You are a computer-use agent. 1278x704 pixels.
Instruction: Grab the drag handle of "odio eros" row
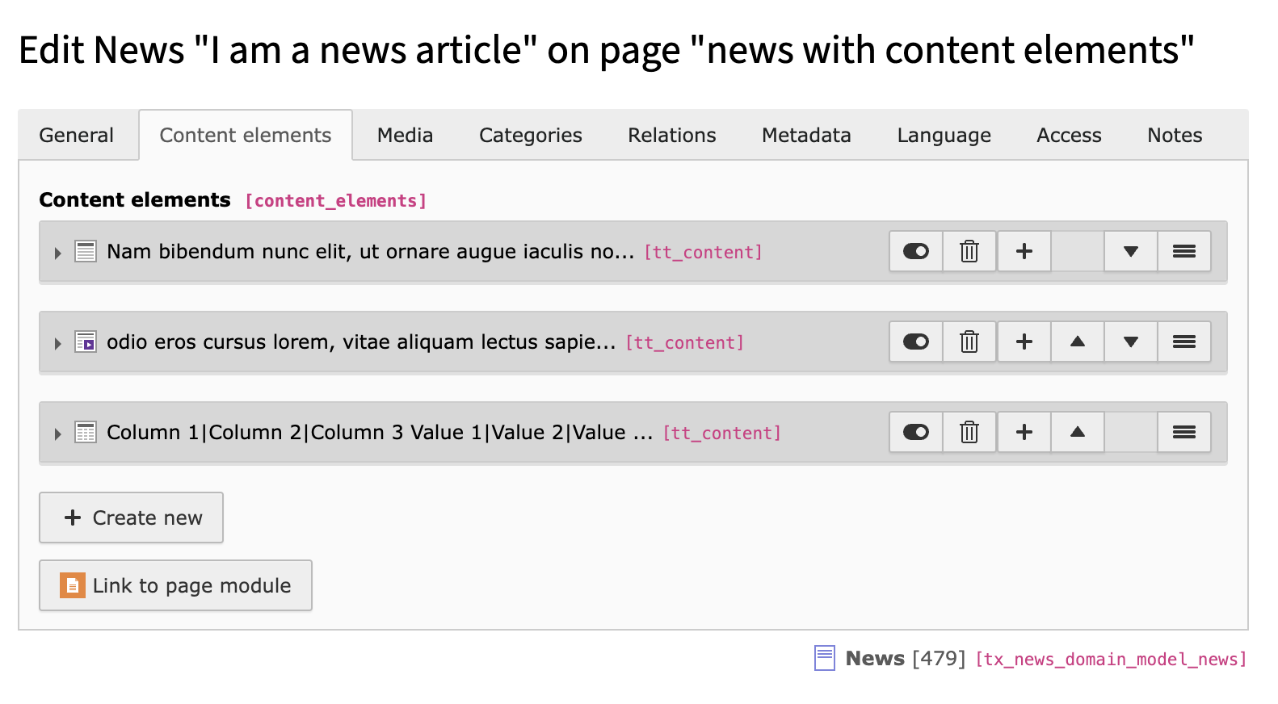(x=1183, y=342)
